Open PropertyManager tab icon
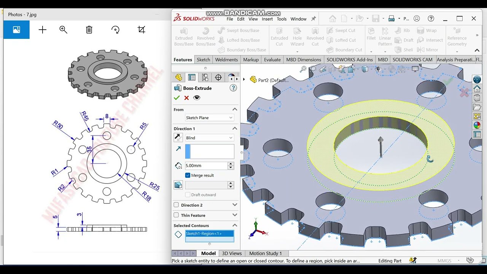The height and width of the screenshot is (274, 487). [x=192, y=78]
